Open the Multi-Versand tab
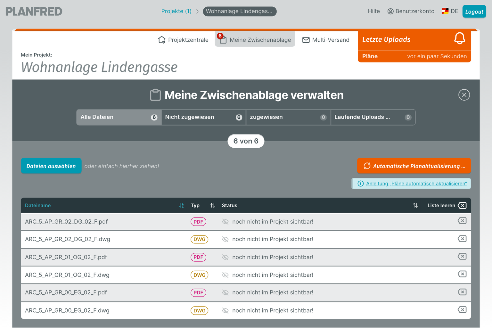Viewport: 492px width, 328px height. coord(326,40)
